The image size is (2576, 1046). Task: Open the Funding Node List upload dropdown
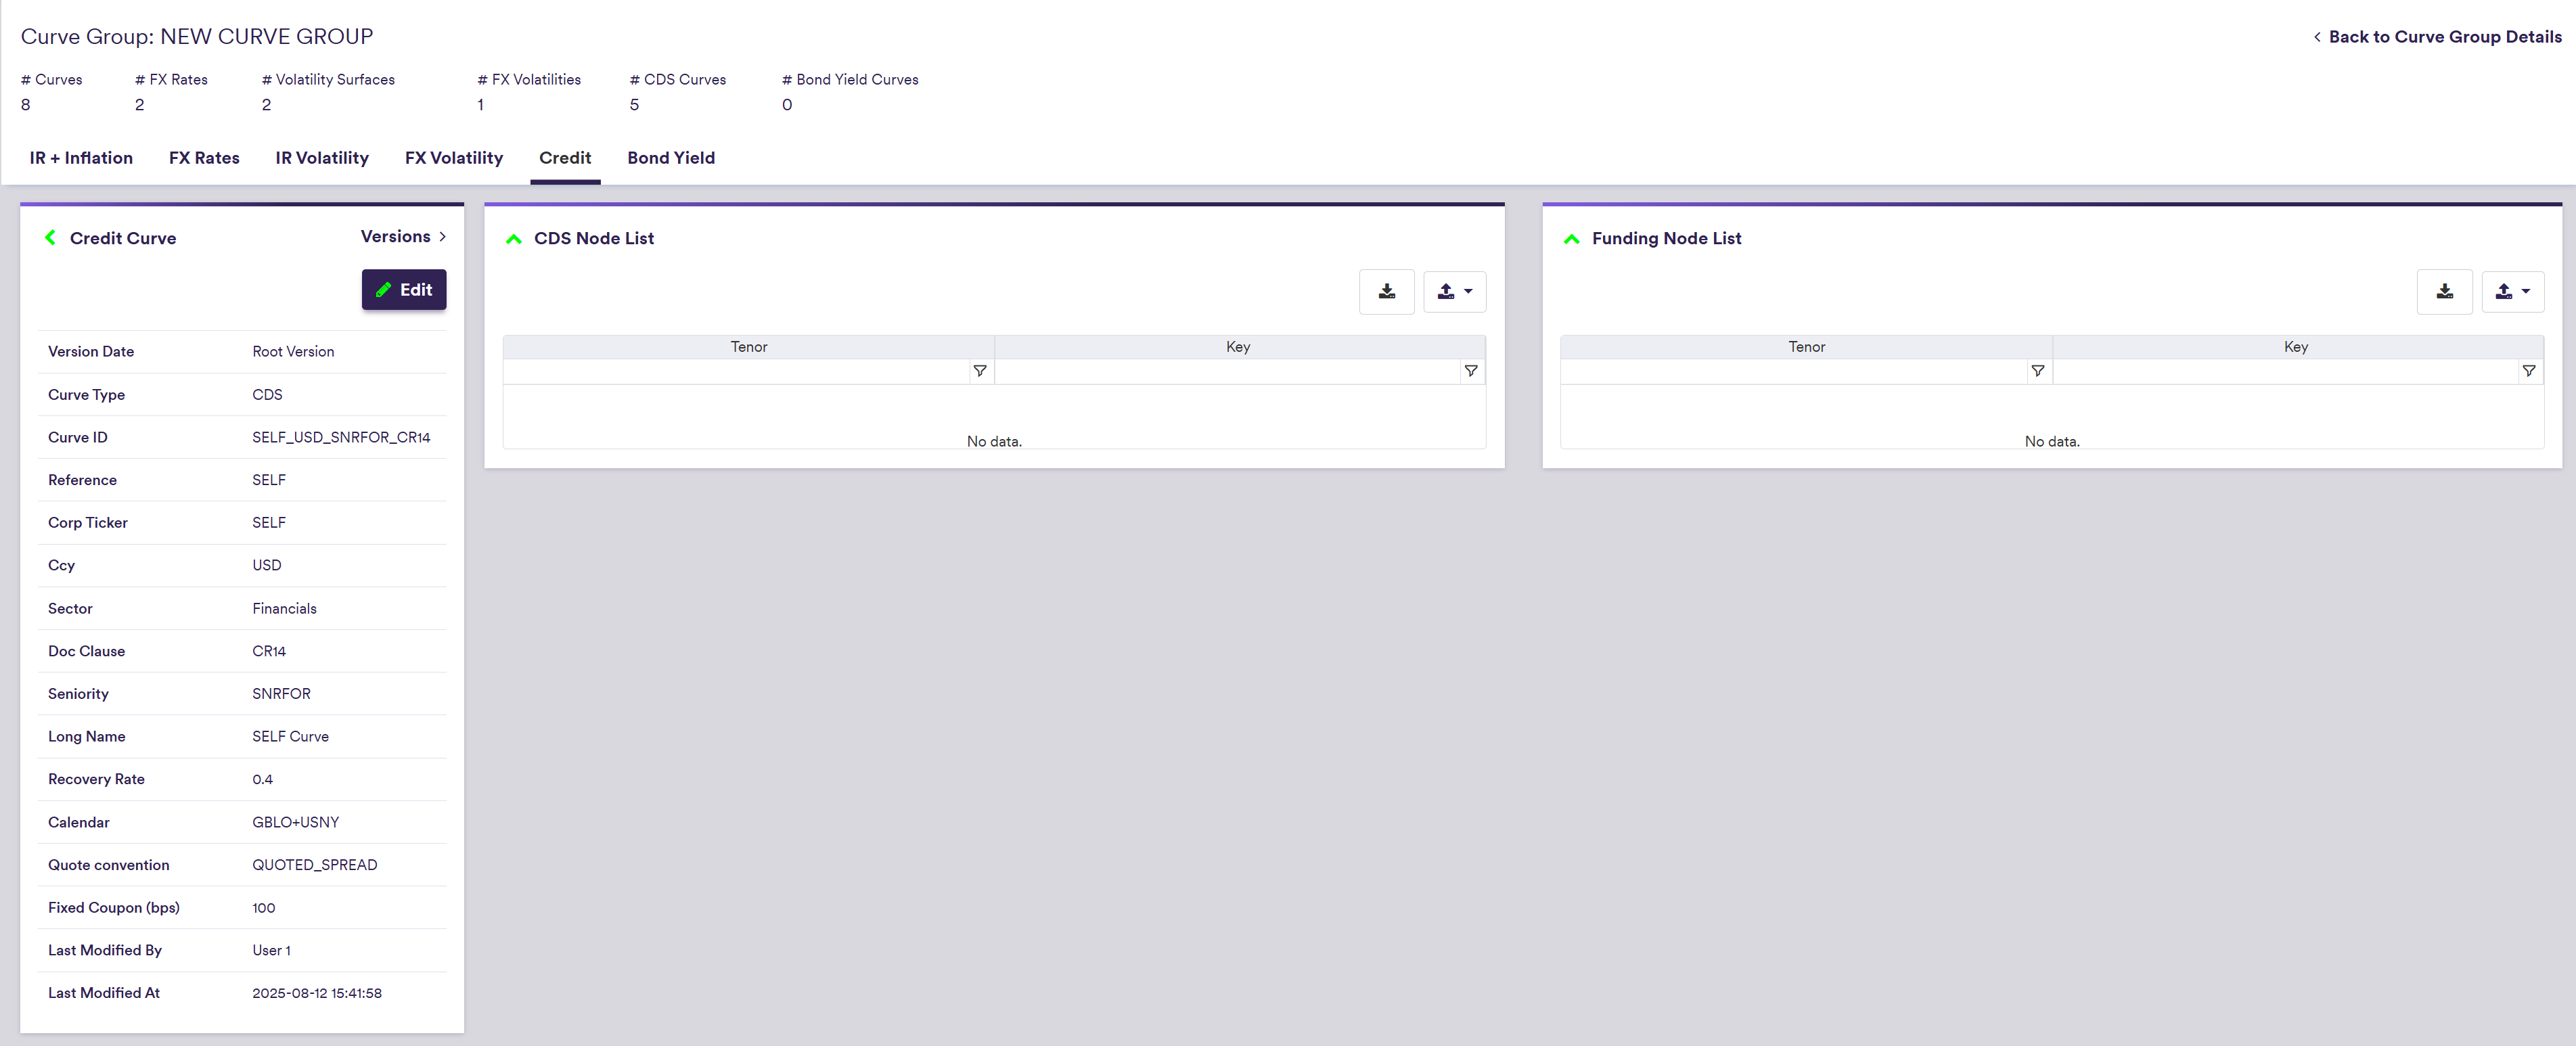coord(2512,292)
